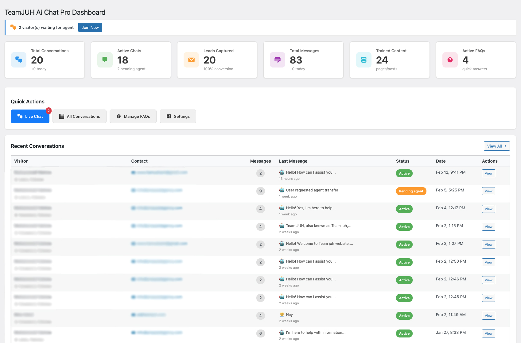Click the Trained Content database icon
Screen dimensions: 521x343
(x=364, y=60)
